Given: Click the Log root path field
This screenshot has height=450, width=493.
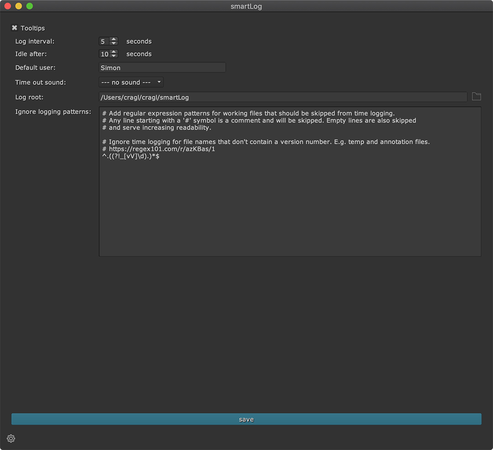Looking at the screenshot, I should pos(283,97).
